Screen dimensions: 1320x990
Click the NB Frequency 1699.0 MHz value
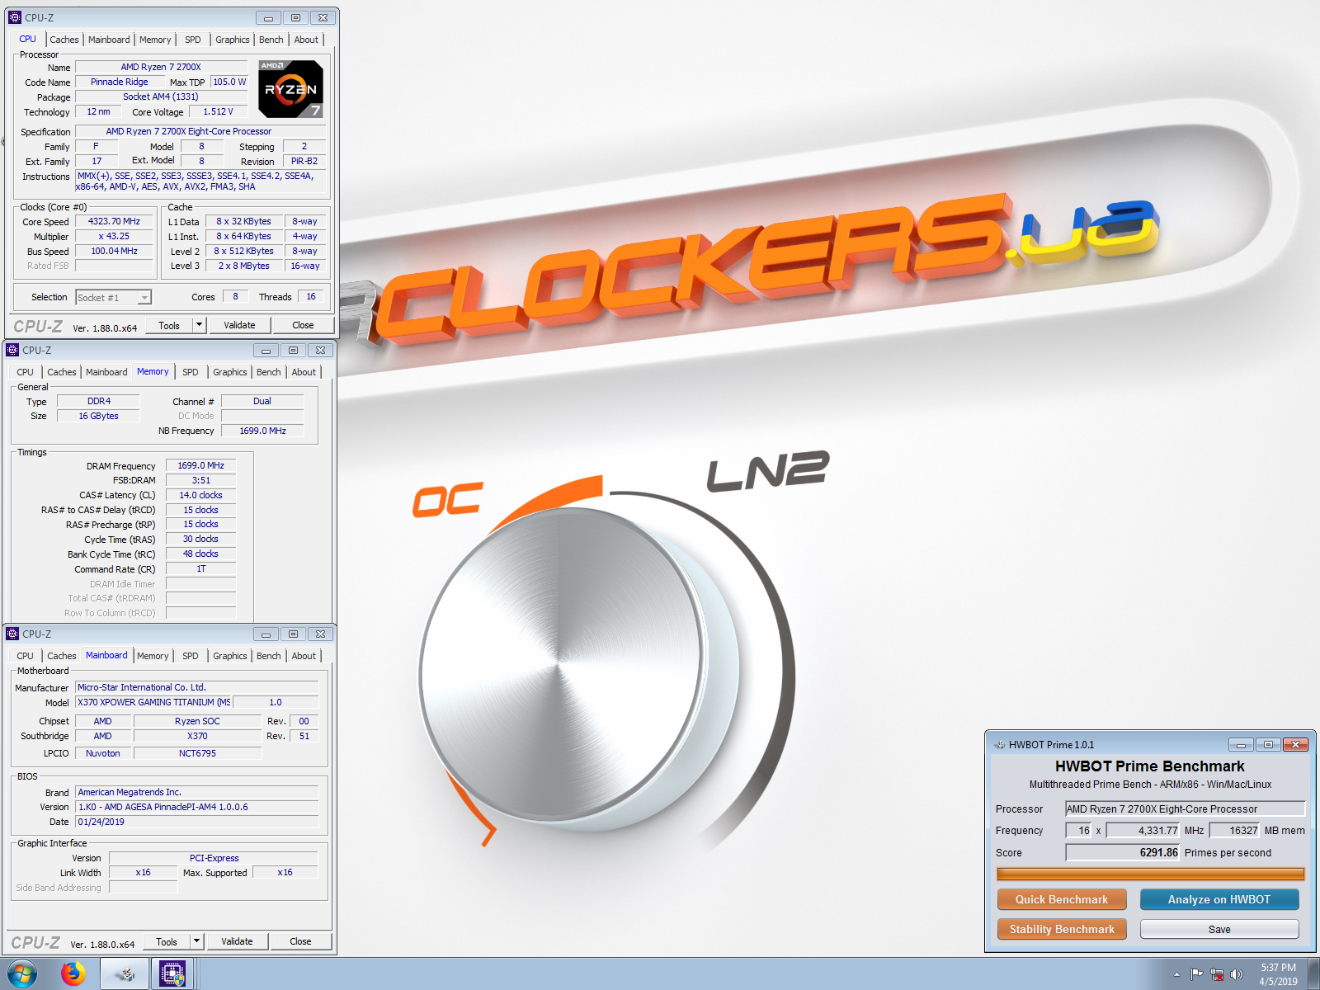[x=262, y=431]
